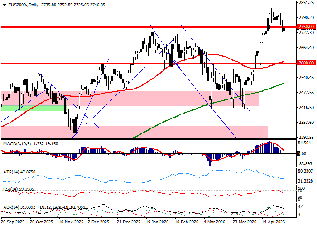
Task: Select the 2600.00 price level label
Action: [306, 63]
